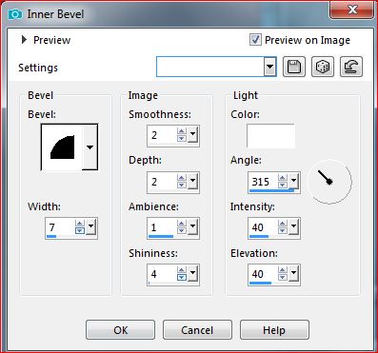Open the Shininess slider dropdown arrow
This screenshot has width=378, height=353.
coord(192,273)
